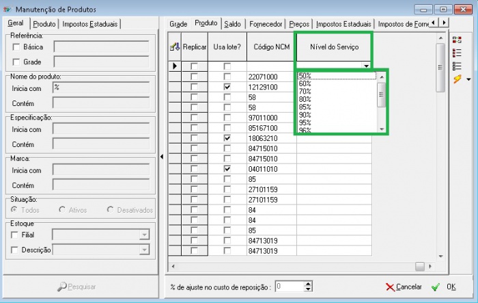The height and width of the screenshot is (303, 478).
Task: Click the panel collapse arrow on the splitter
Action: [x=162, y=157]
